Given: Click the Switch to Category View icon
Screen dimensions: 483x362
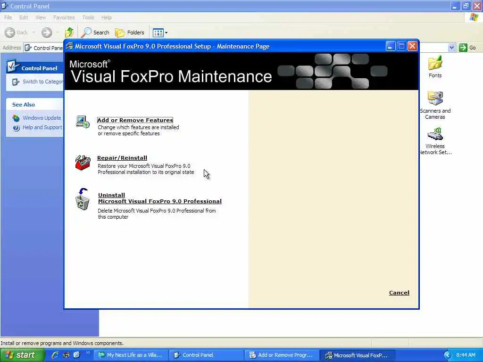Looking at the screenshot, I should click(x=16, y=82).
